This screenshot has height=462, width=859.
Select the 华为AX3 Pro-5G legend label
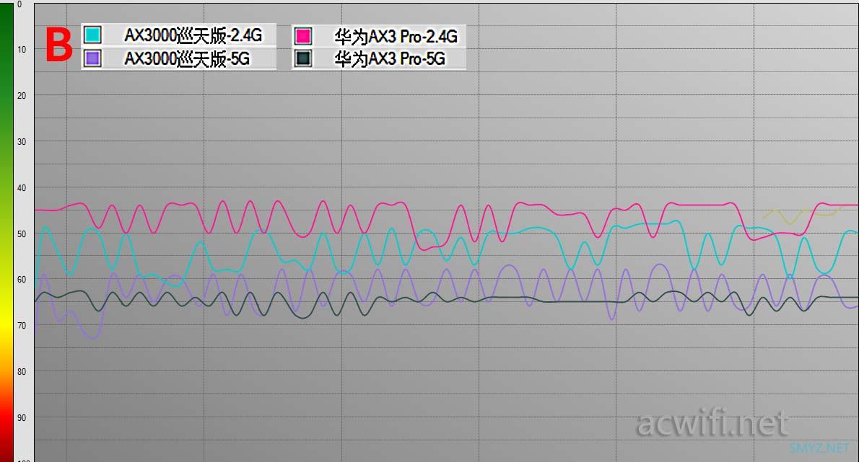[x=390, y=59]
